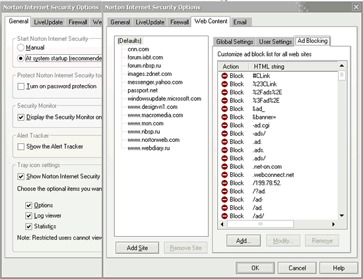363x279 pixels.
Task: Click block icon beside -ad.cgi entry
Action: coord(224,125)
